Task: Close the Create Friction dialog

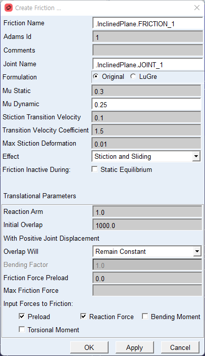Action: [x=196, y=8]
